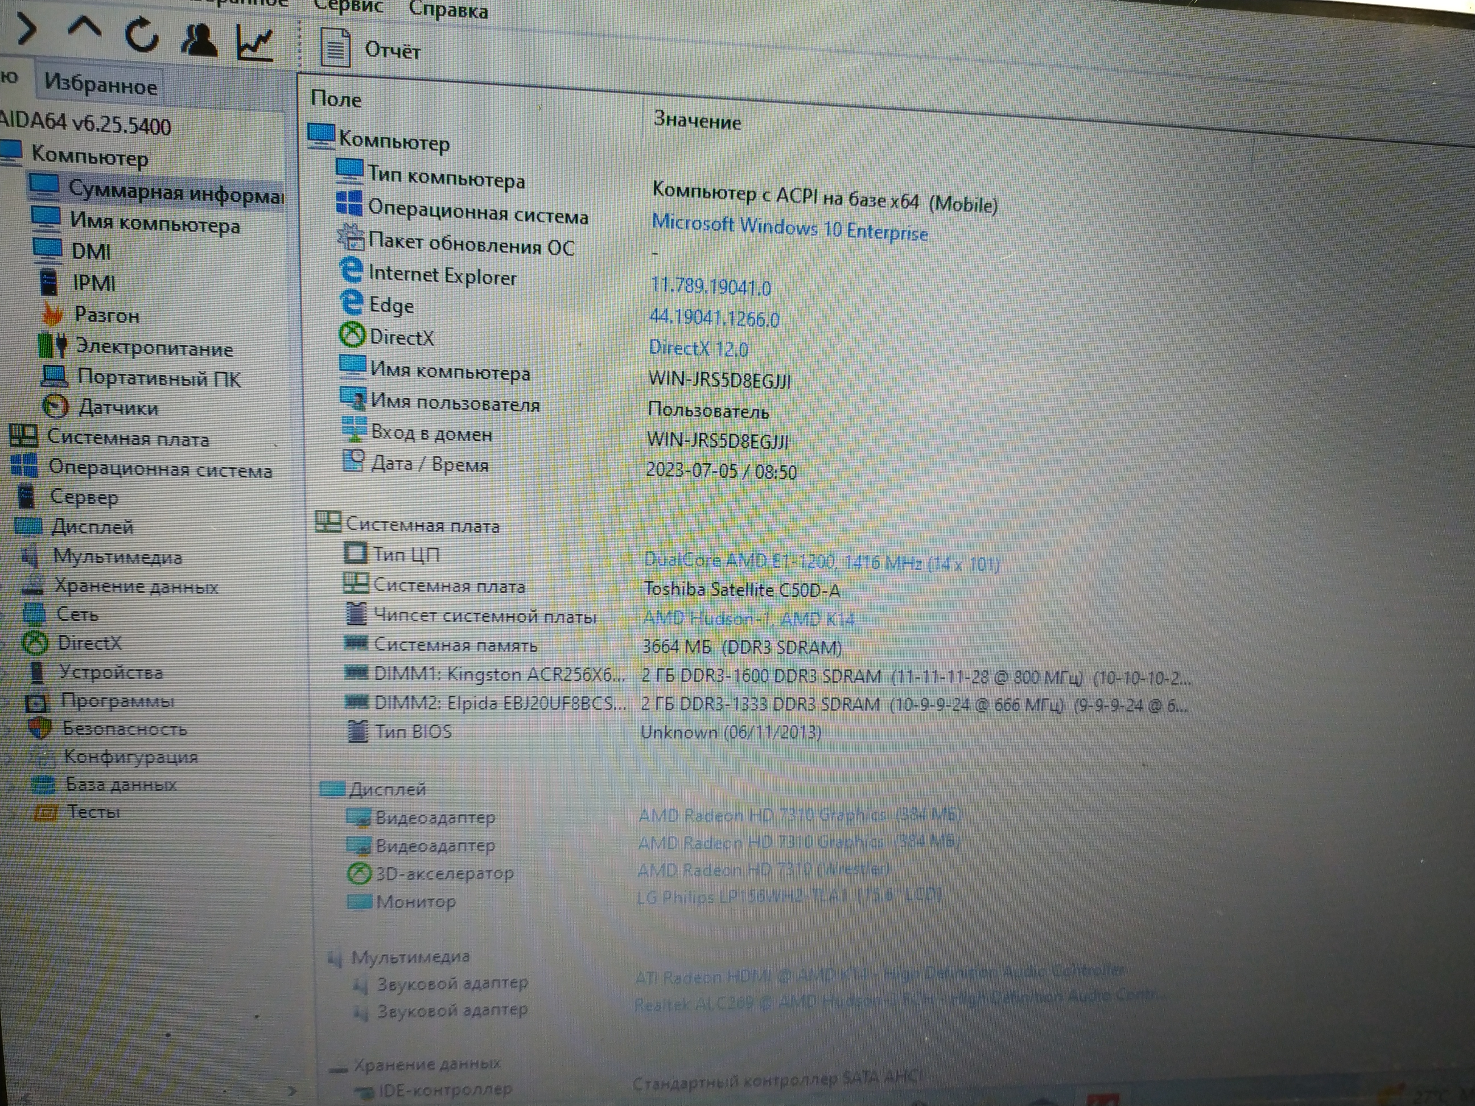
Task: Click the Отчёт report button
Action: [x=371, y=49]
